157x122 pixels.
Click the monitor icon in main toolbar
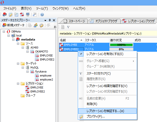click(28, 14)
